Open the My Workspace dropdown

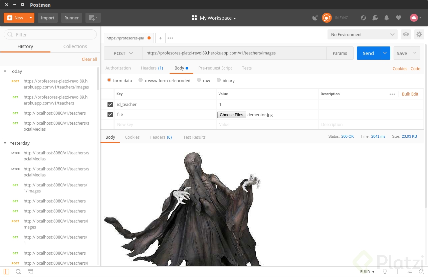tap(214, 18)
